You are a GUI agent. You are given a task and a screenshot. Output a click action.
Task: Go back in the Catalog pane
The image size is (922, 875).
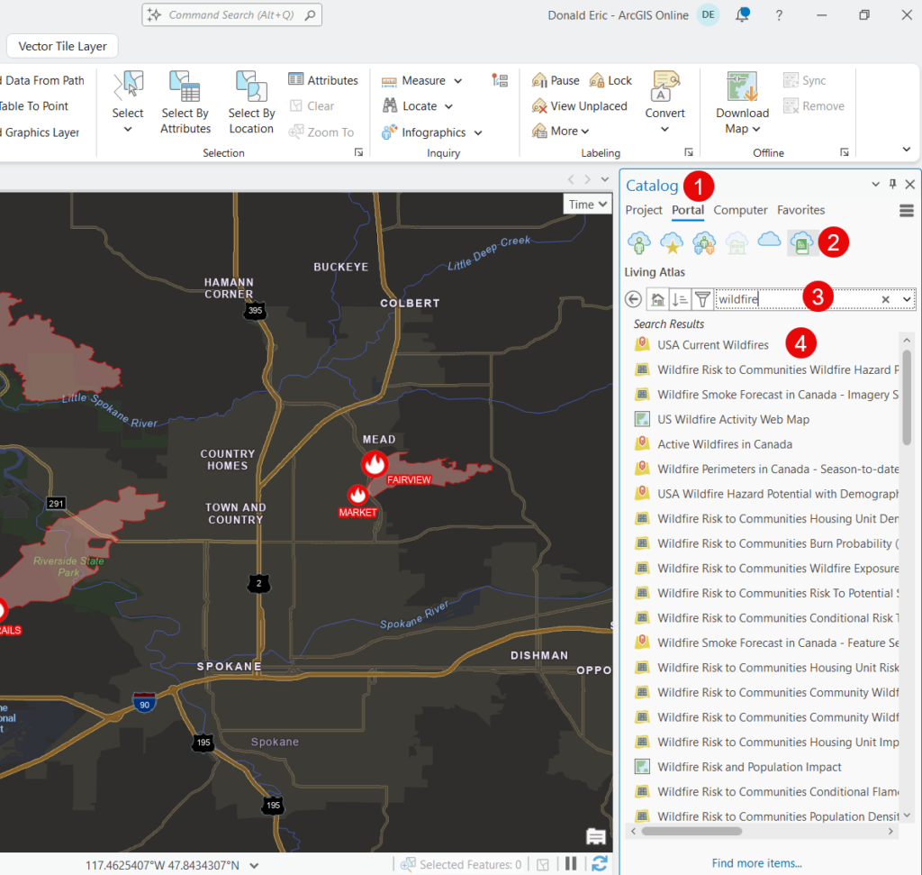pyautogui.click(x=633, y=299)
